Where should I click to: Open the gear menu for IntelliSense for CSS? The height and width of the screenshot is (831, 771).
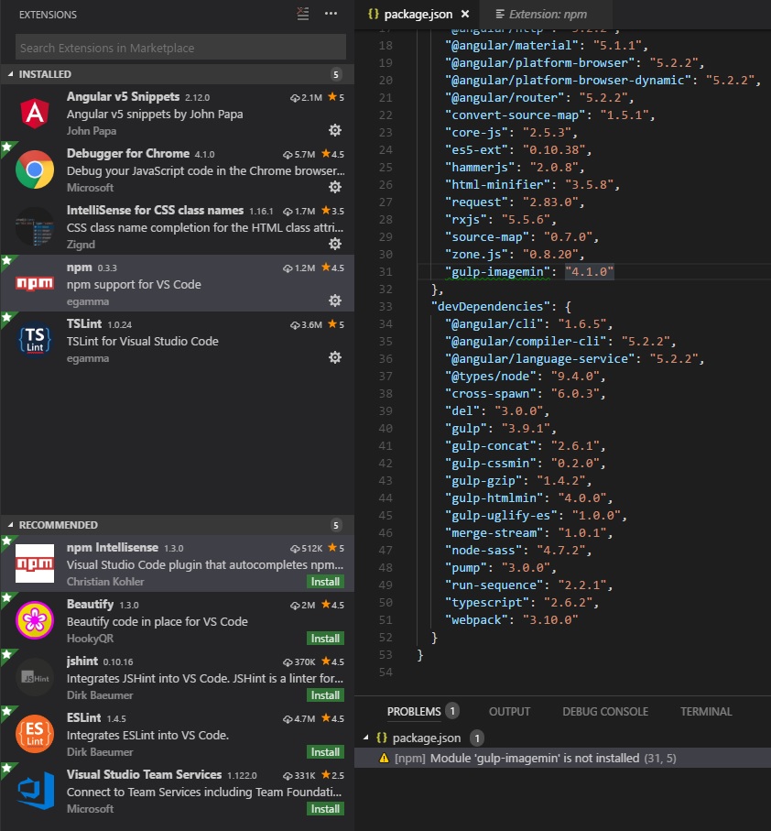click(x=335, y=244)
